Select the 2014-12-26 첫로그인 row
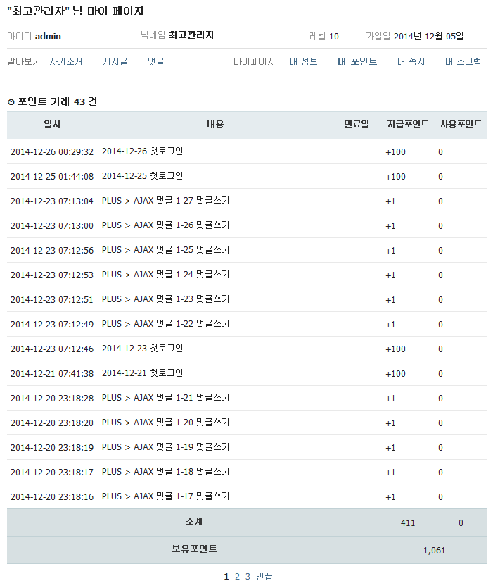 tap(142, 151)
